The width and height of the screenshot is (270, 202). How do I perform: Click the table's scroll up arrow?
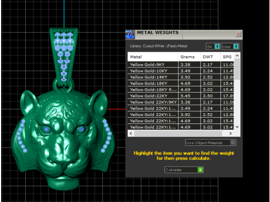(237, 56)
